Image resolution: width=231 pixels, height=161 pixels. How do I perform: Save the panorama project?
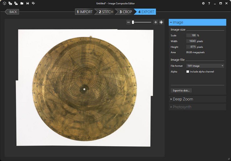click(27, 3)
